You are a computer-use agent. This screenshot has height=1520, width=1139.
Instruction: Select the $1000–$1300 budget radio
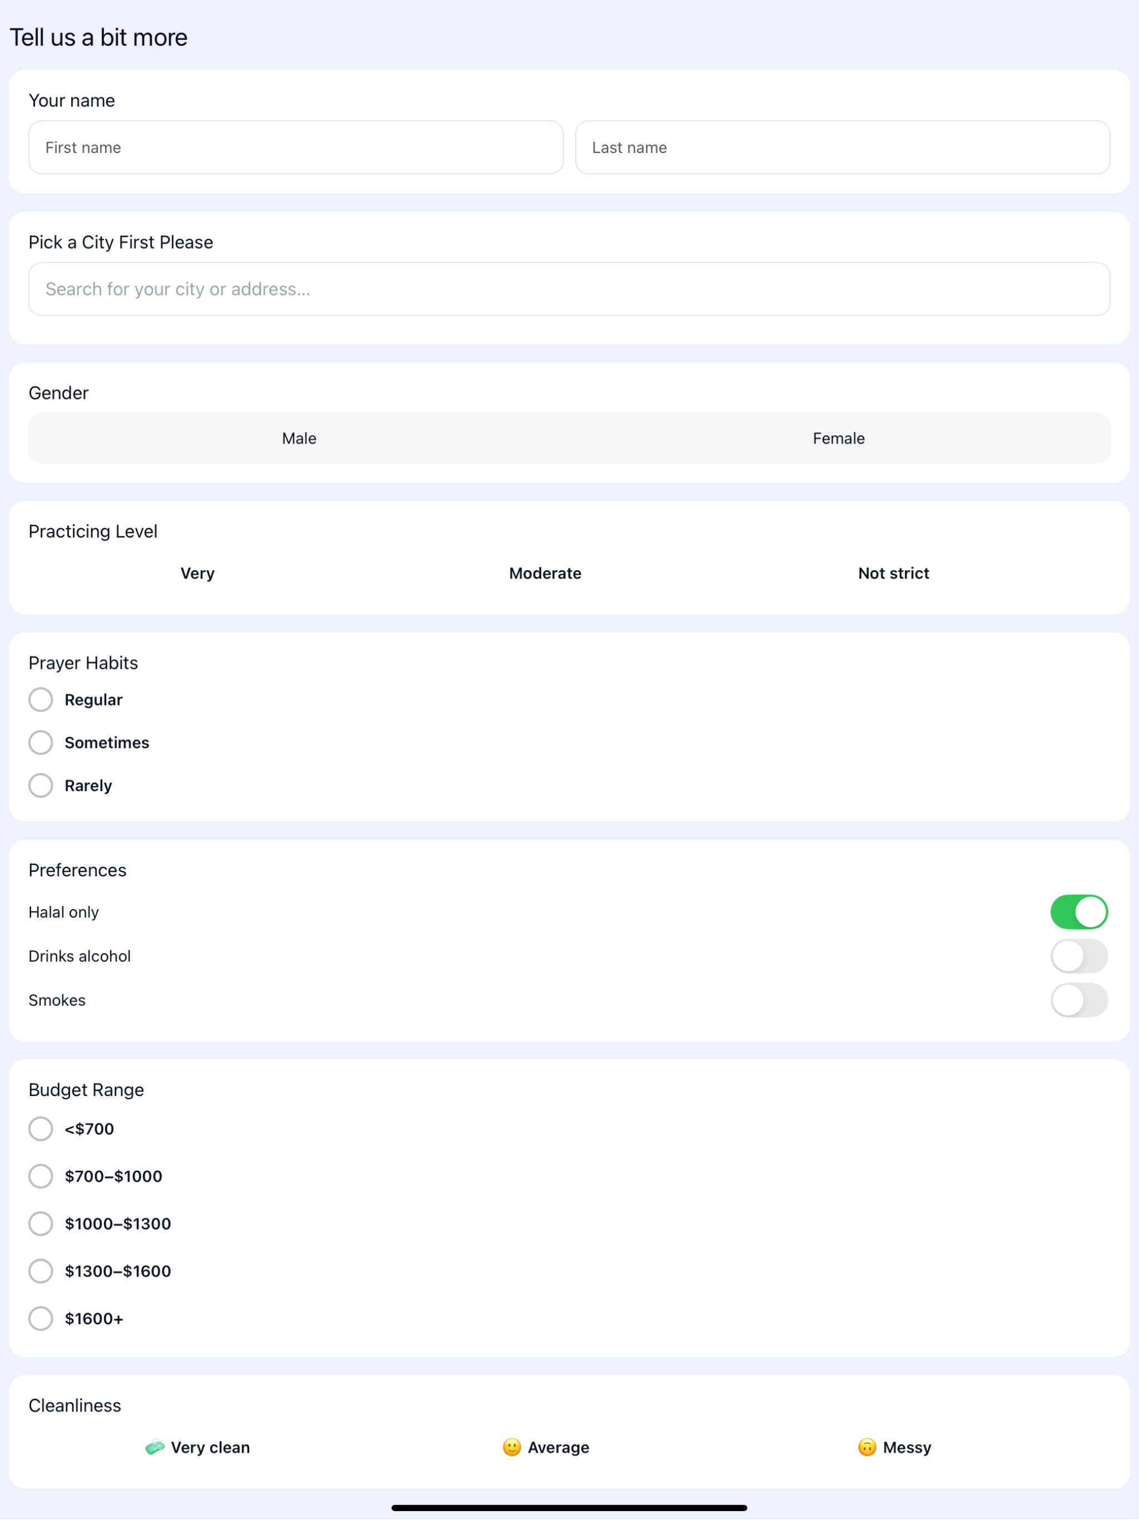(x=41, y=1223)
